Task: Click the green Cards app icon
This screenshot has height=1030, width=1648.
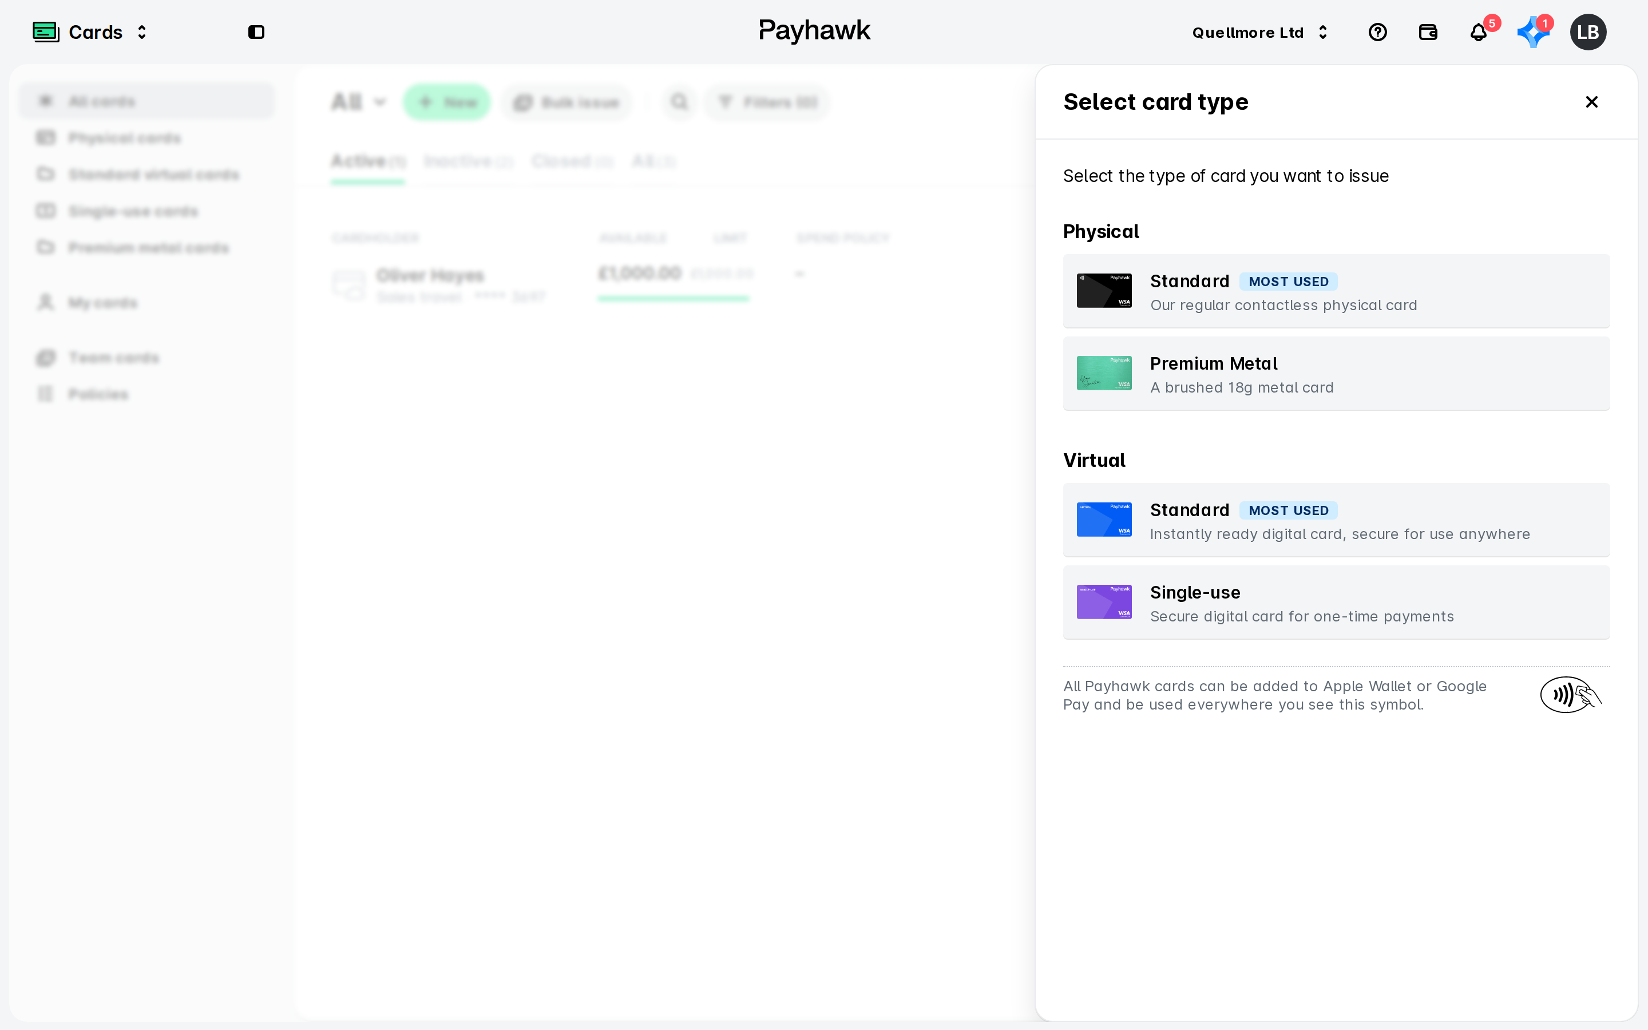Action: click(x=46, y=32)
